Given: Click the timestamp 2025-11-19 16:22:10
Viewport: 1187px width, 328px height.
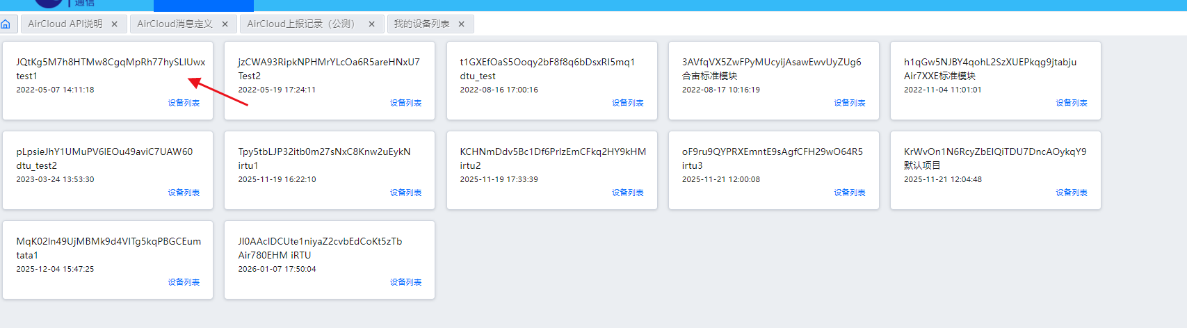Looking at the screenshot, I should tap(277, 179).
